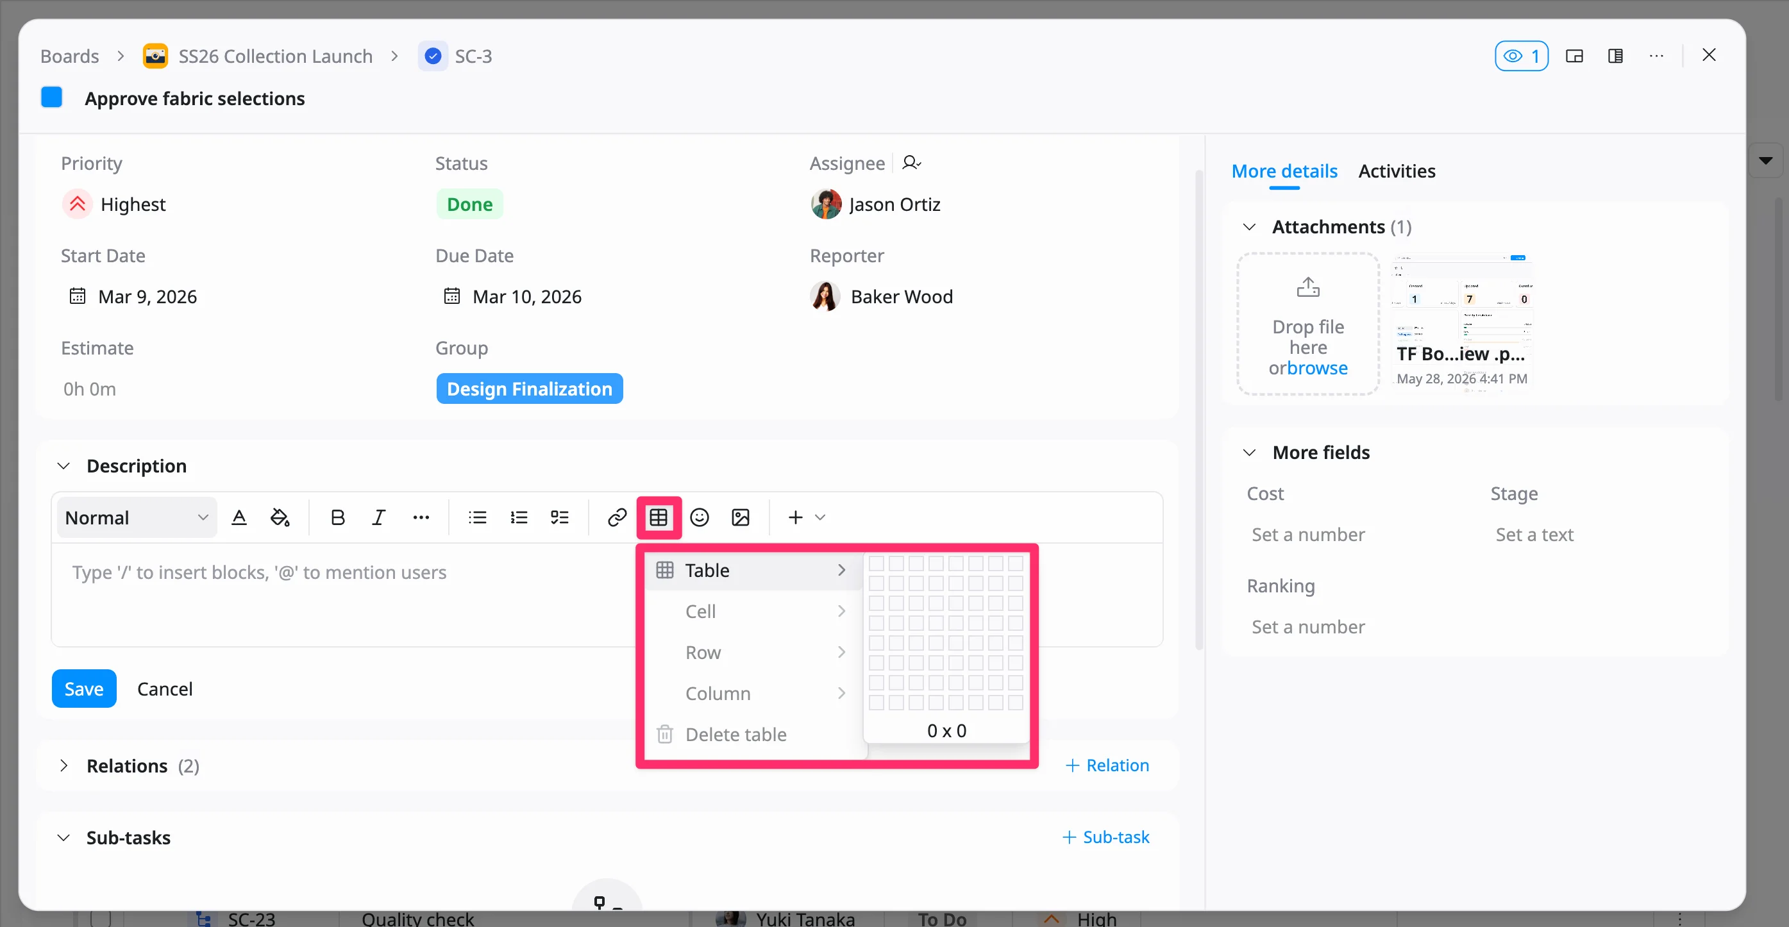Open the emoji picker
1789x927 pixels.
tap(700, 517)
